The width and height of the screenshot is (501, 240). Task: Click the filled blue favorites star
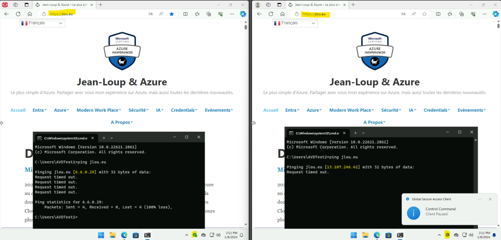click(x=172, y=14)
